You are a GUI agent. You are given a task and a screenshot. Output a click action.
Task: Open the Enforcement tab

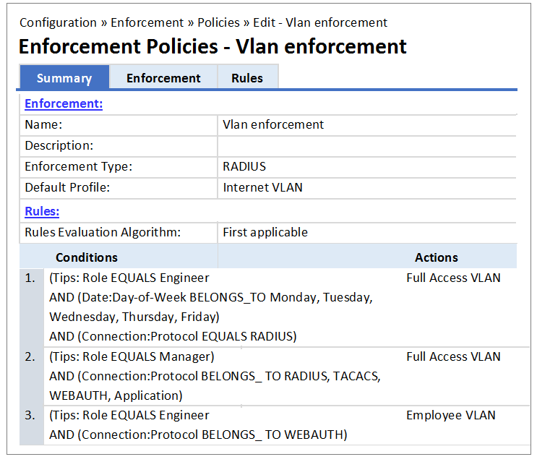coord(163,78)
